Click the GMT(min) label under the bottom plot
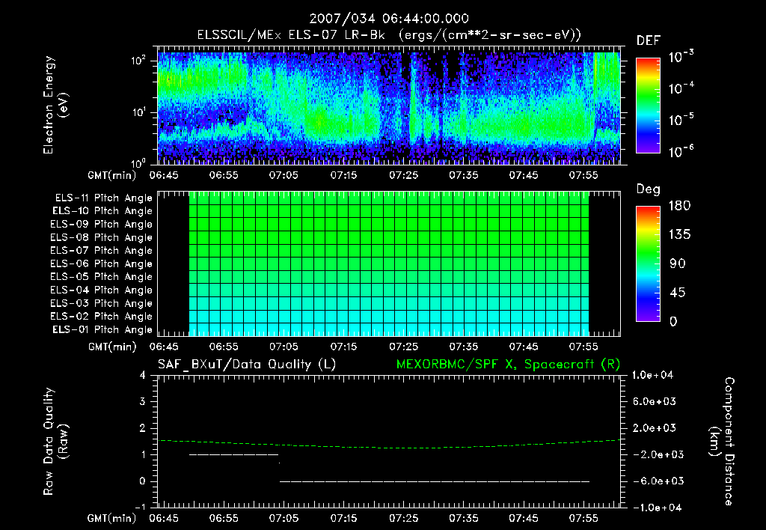The image size is (766, 530). 112,519
